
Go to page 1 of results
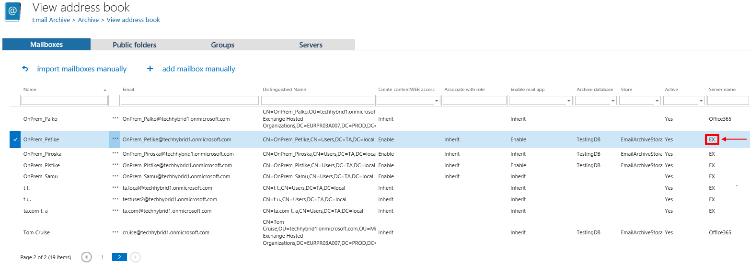(x=102, y=257)
